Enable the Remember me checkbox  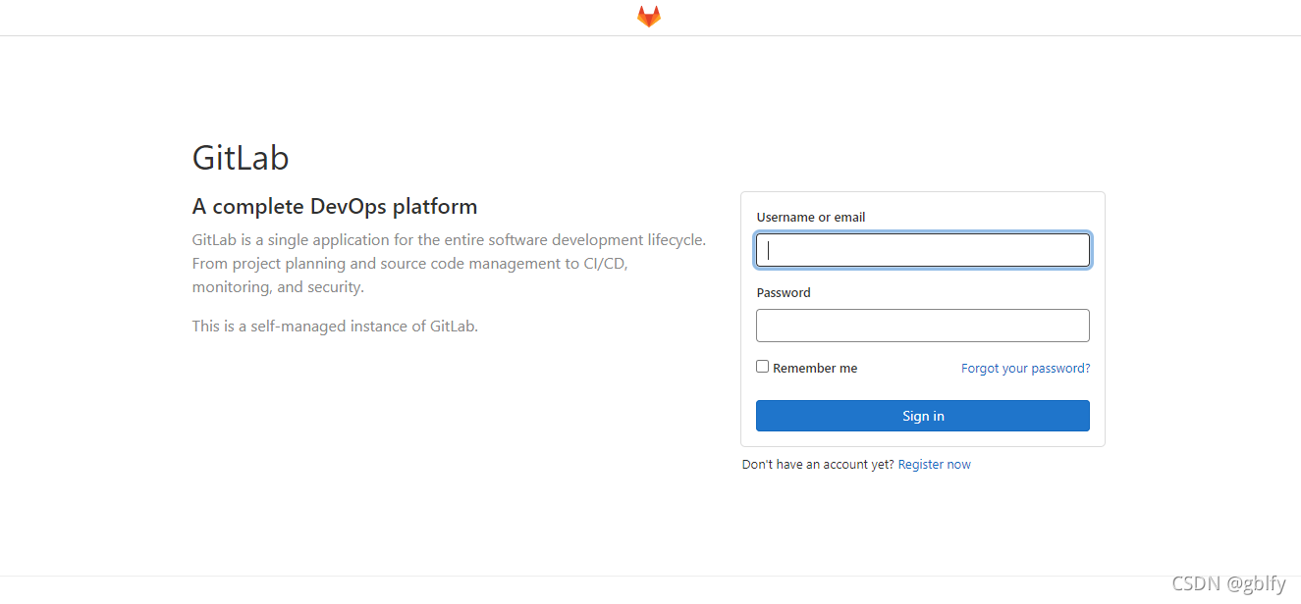tap(762, 367)
